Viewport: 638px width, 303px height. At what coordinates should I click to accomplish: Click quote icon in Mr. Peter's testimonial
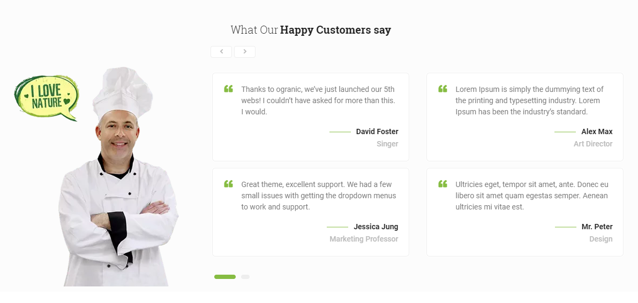pyautogui.click(x=443, y=184)
